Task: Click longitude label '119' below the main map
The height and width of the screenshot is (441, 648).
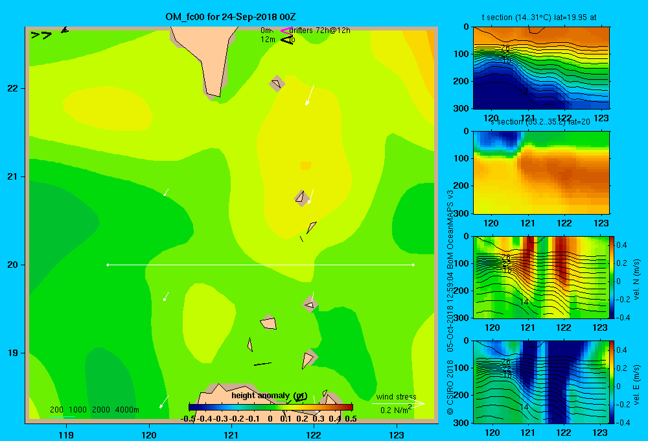Action: 66,435
